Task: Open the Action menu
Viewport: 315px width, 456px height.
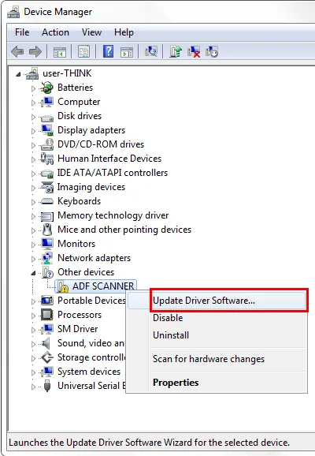Action: coord(55,32)
